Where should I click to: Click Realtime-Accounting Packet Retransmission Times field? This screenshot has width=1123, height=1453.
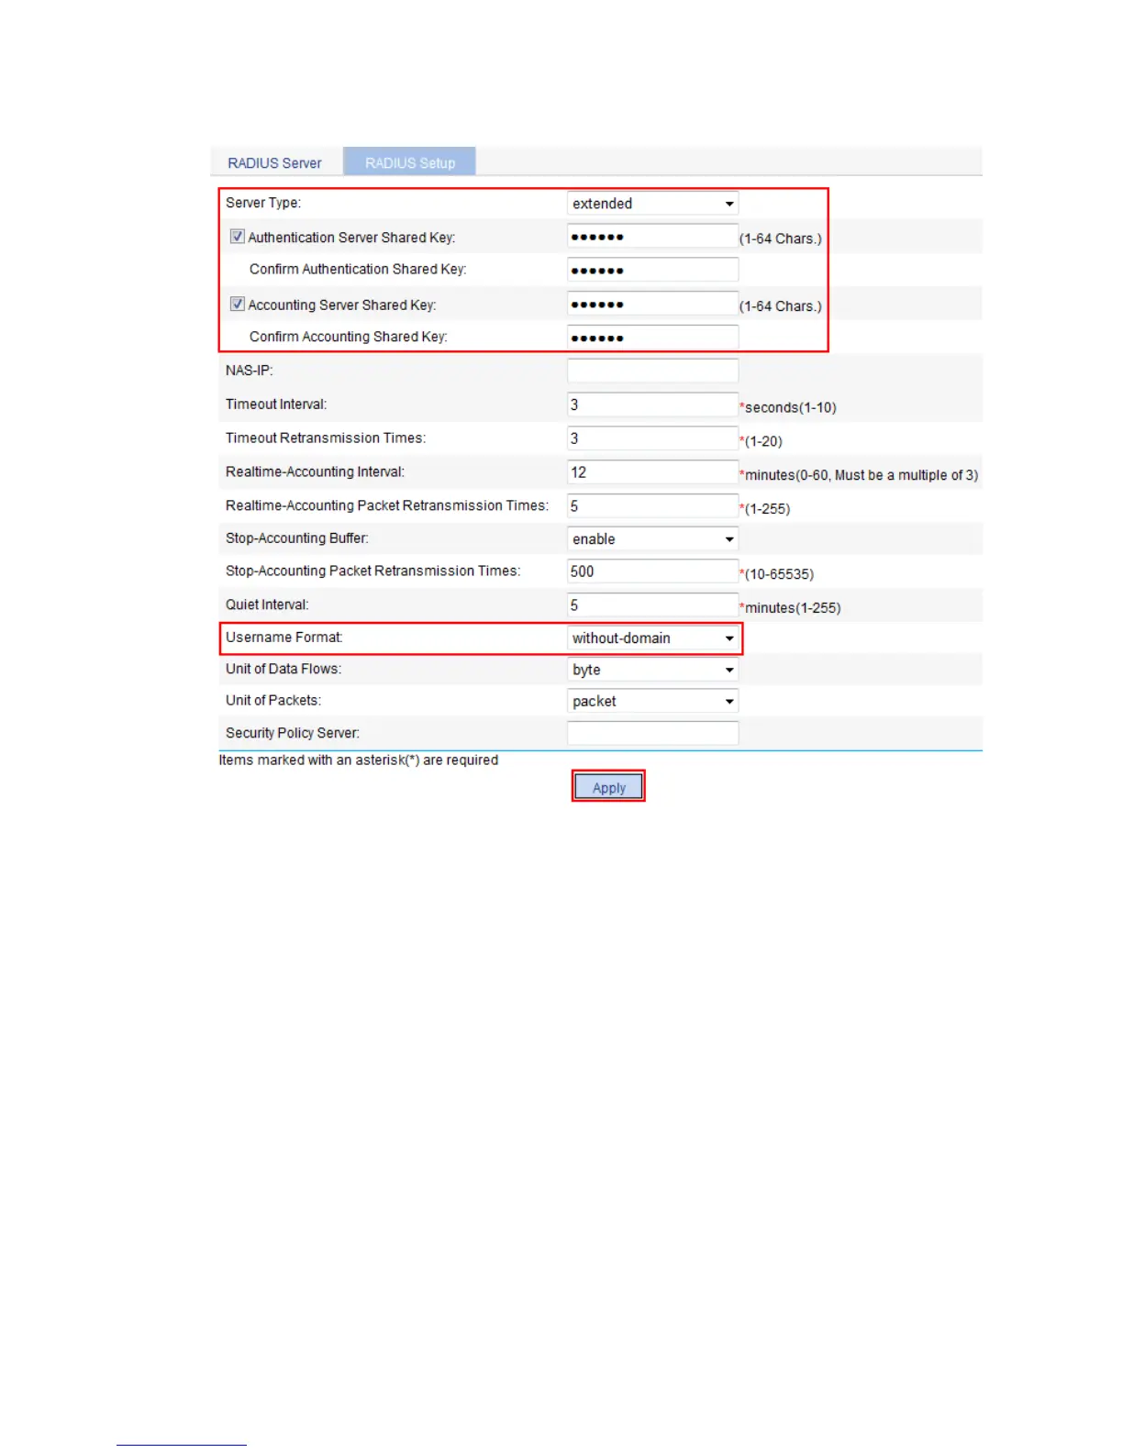(x=652, y=506)
